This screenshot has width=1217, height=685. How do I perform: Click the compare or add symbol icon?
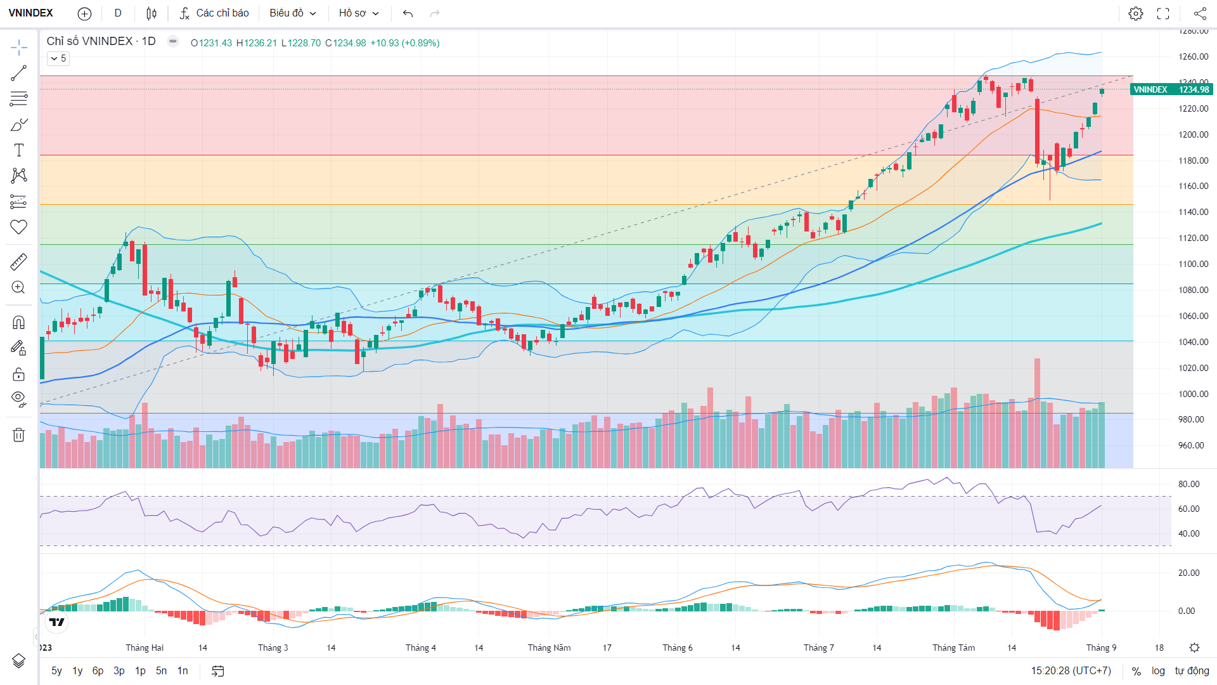point(84,13)
